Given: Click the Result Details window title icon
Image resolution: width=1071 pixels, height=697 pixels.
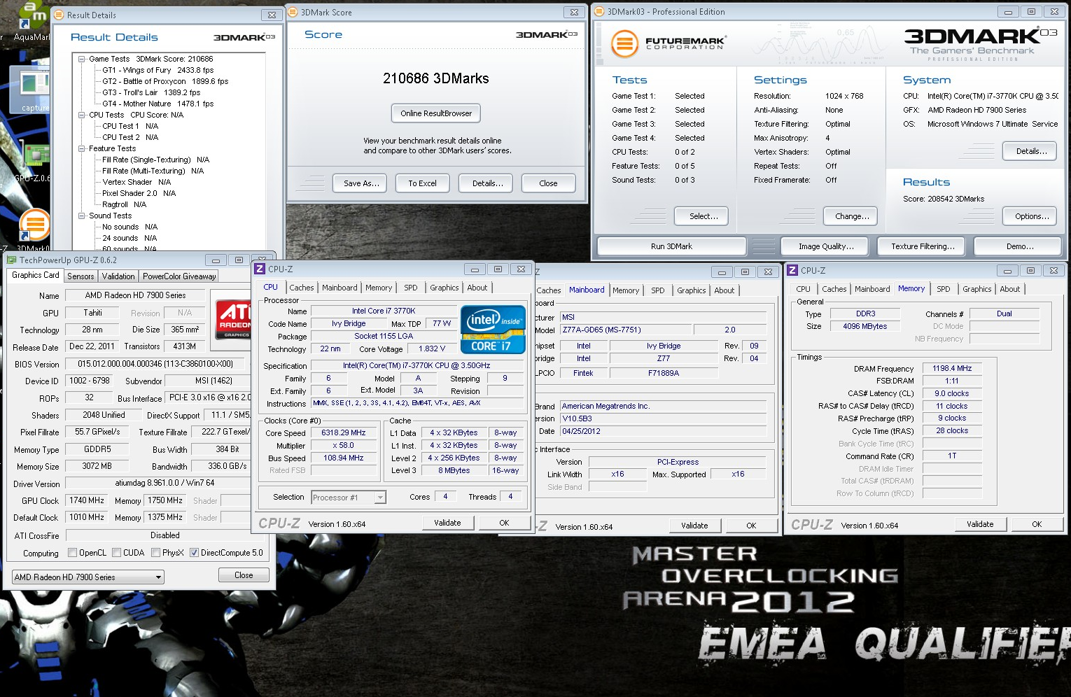Looking at the screenshot, I should pos(59,15).
